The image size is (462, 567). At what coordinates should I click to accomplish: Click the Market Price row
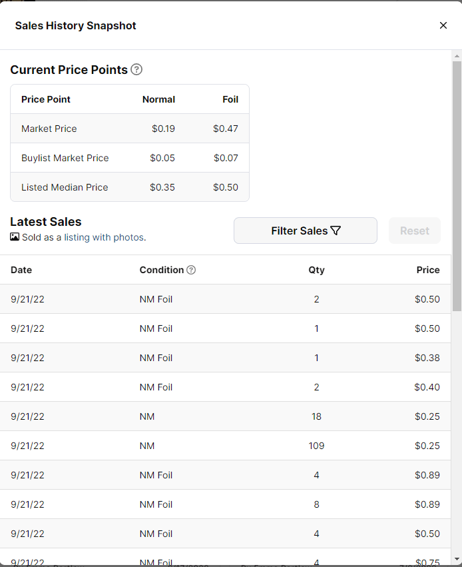[x=130, y=129]
